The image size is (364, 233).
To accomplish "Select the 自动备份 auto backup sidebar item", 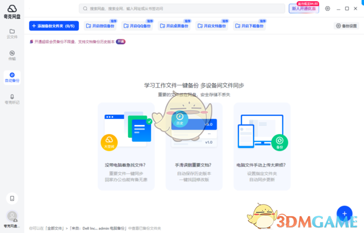I will click(x=12, y=78).
